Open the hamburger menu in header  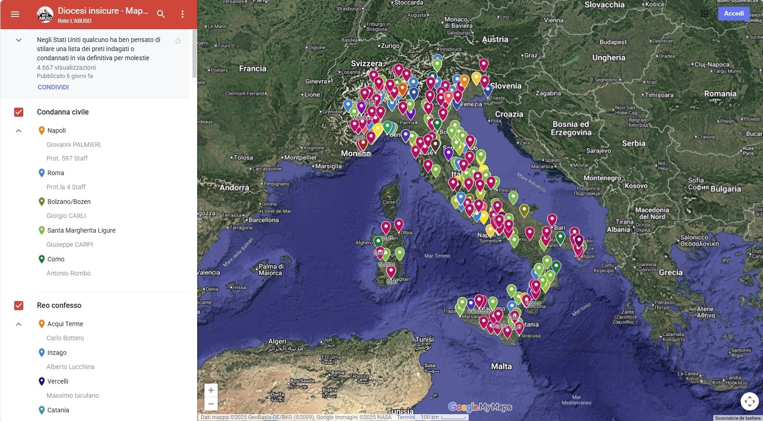pos(15,14)
